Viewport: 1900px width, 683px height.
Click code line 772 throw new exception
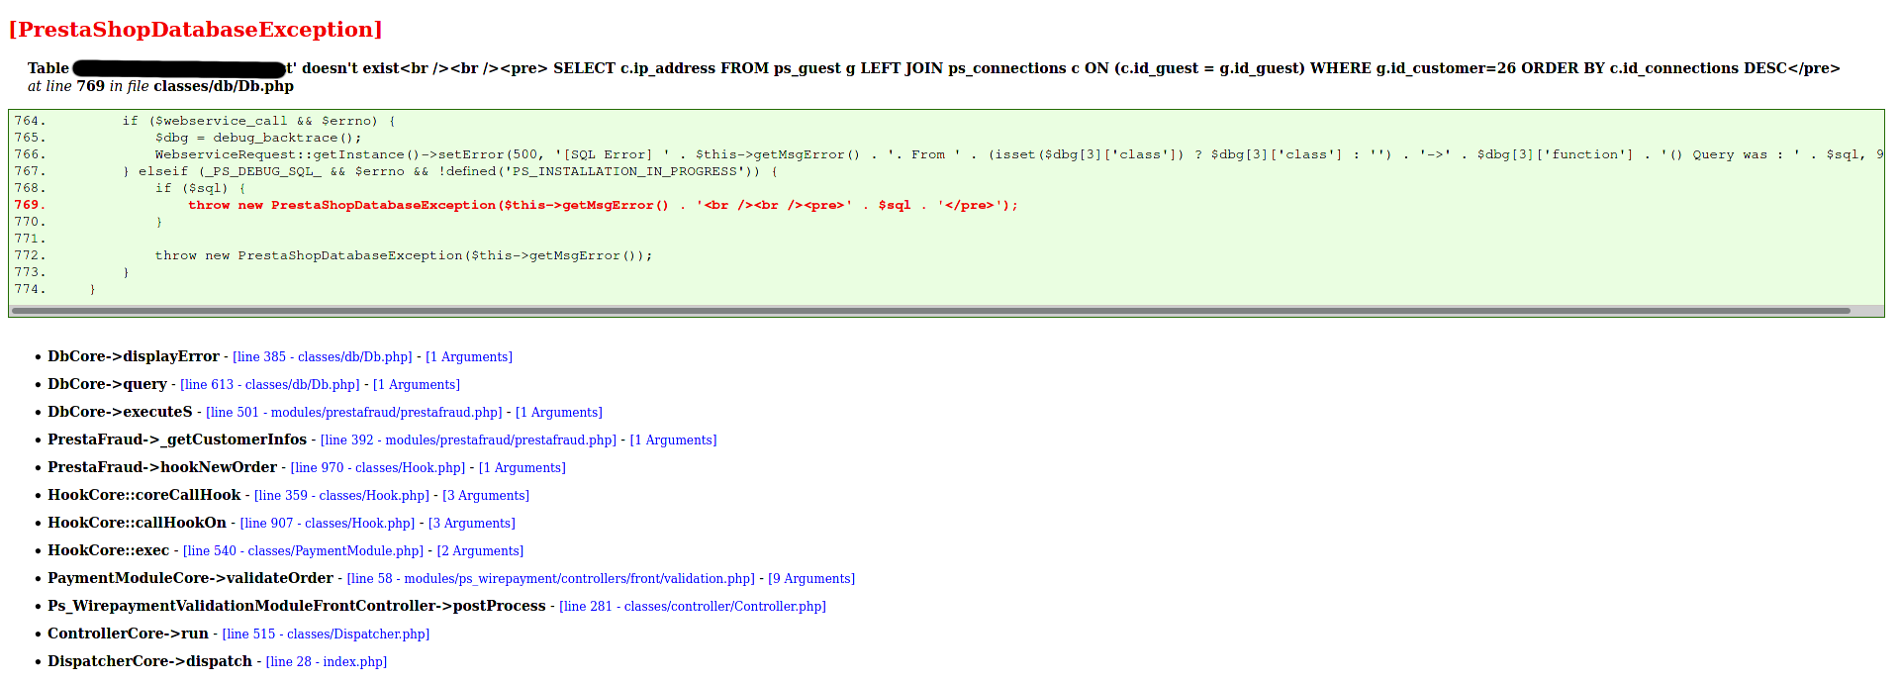coord(404,256)
